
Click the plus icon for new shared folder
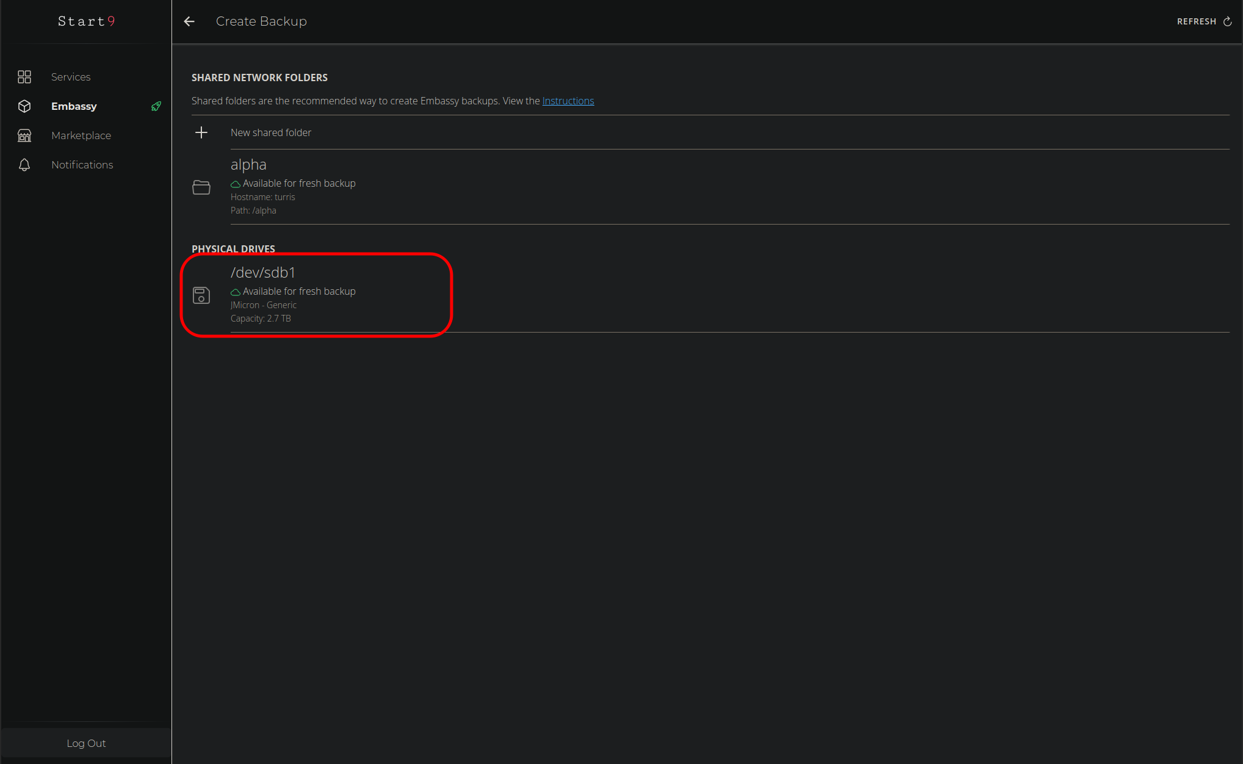[x=201, y=132]
